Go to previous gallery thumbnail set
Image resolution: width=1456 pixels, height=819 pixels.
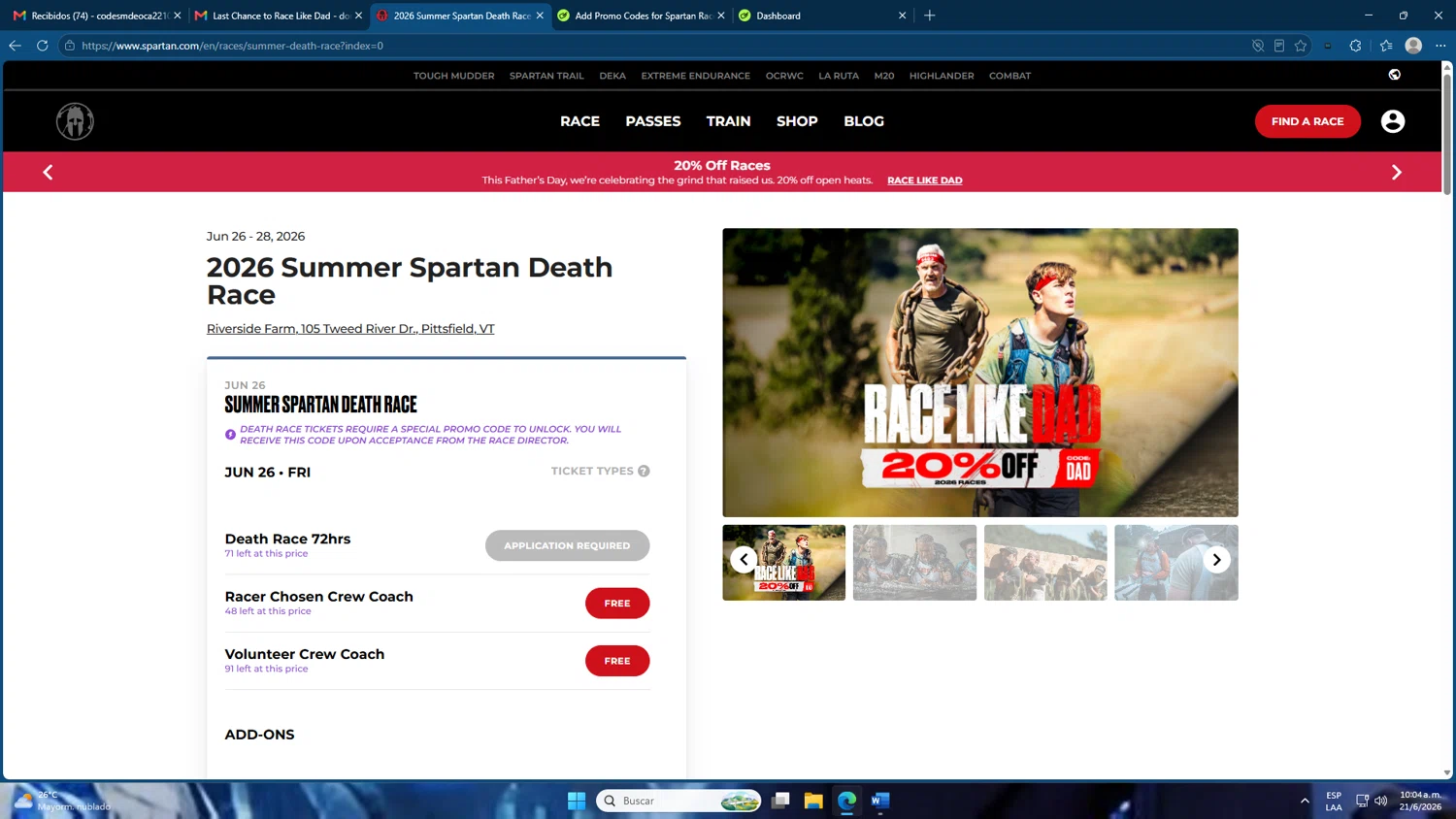coord(744,560)
